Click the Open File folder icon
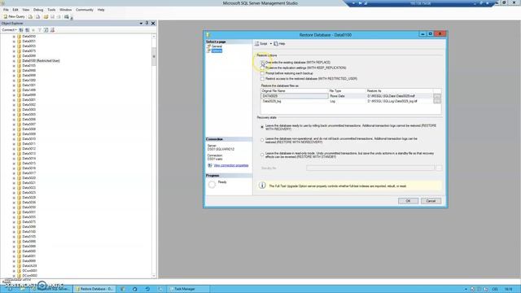 (46, 16)
